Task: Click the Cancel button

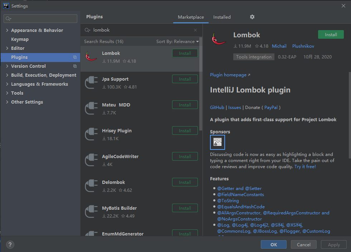Action: click(303, 244)
